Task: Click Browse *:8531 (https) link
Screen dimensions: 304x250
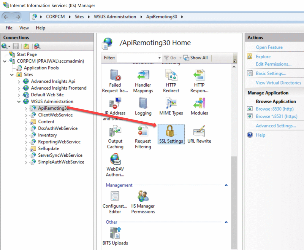Action: pyautogui.click(x=276, y=116)
